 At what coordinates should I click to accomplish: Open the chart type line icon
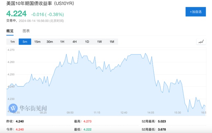click(200, 42)
